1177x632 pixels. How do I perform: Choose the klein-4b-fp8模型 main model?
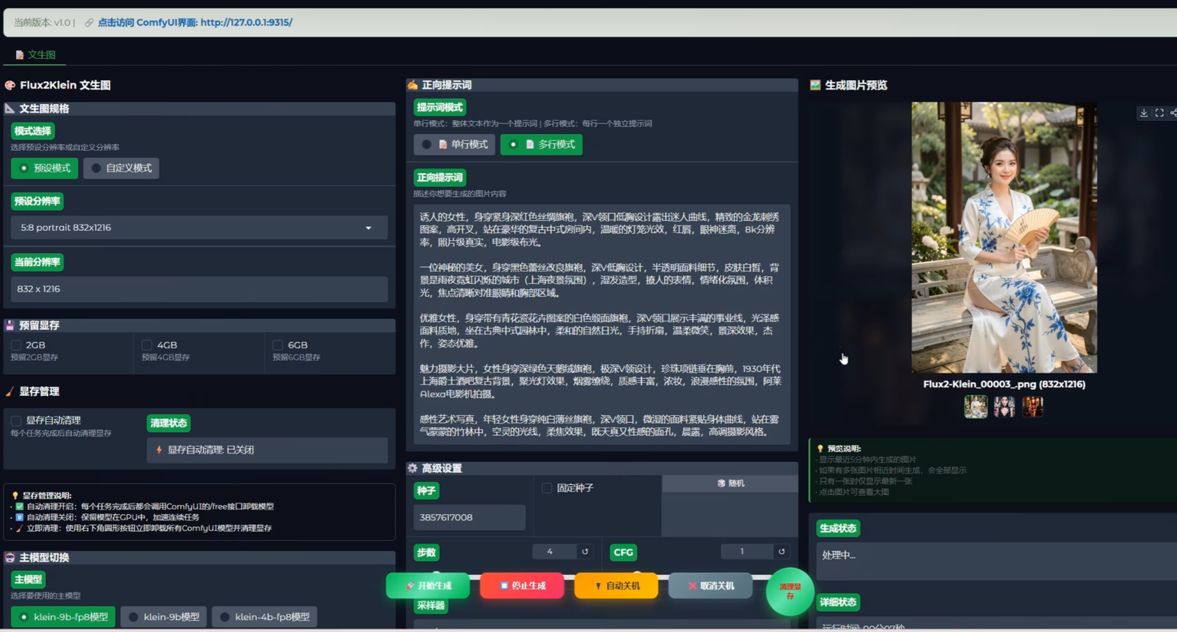(x=264, y=617)
